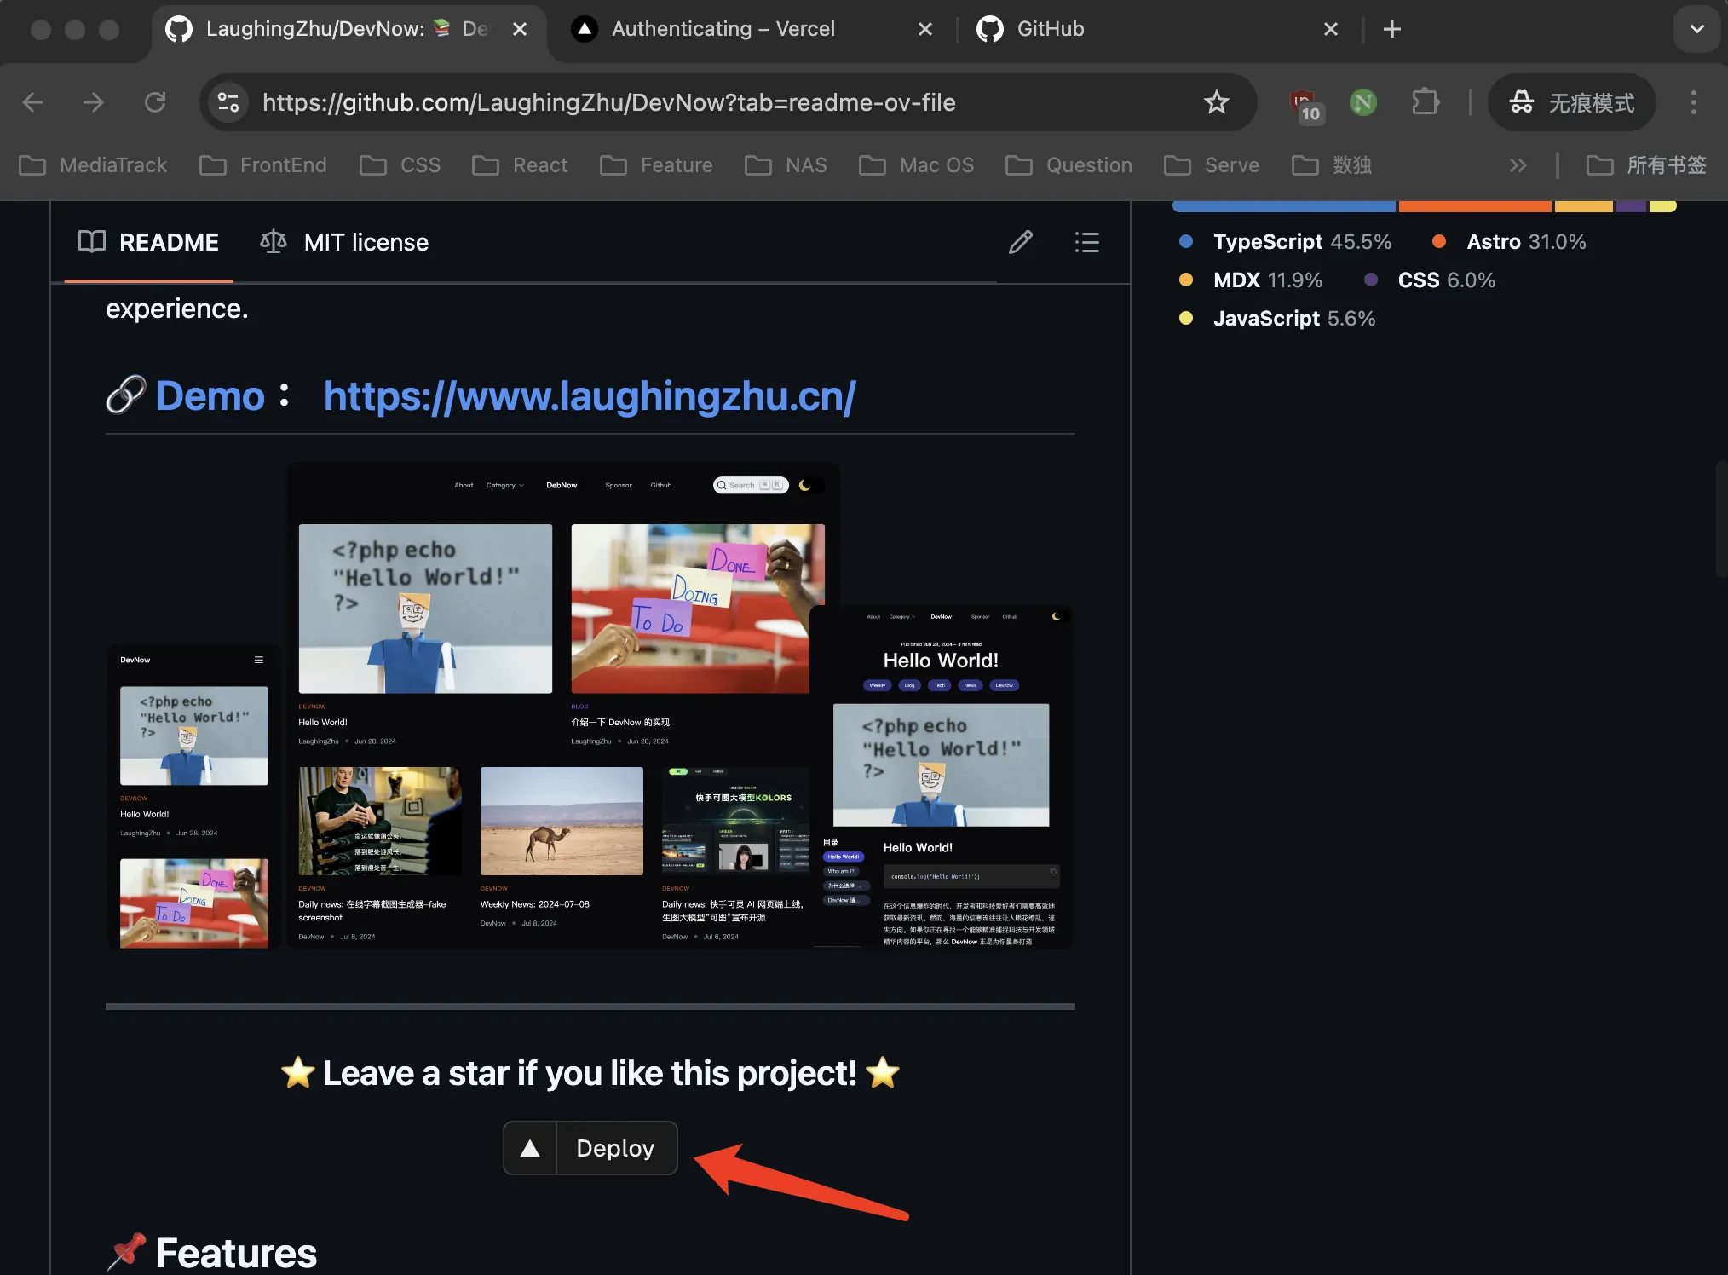Switch to the MIT license tab
This screenshot has height=1275, width=1728.
[344, 242]
